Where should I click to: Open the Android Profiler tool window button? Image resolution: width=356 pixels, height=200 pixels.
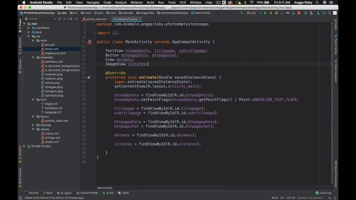87,193
